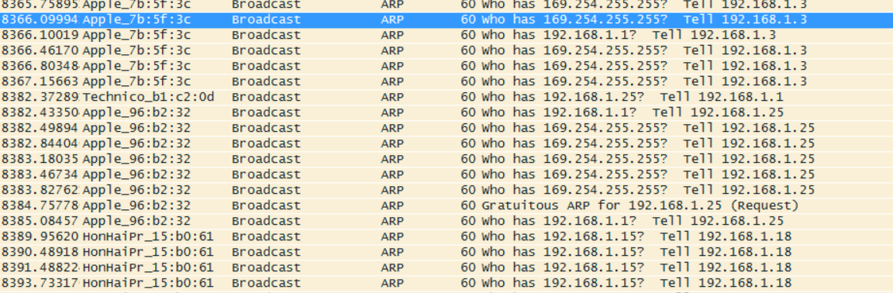893x293 pixels.
Task: Click the Apple_96:b2:32 source in row 8383.82762
Action: pos(136,190)
